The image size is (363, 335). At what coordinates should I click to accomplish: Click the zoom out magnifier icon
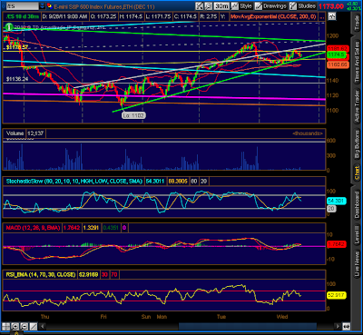point(25,327)
